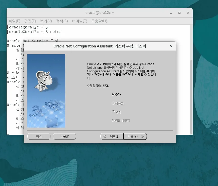The width and height of the screenshot is (218, 186).
Task: Click the oracle@ora12c:~ terminal title
Action: 100,13
